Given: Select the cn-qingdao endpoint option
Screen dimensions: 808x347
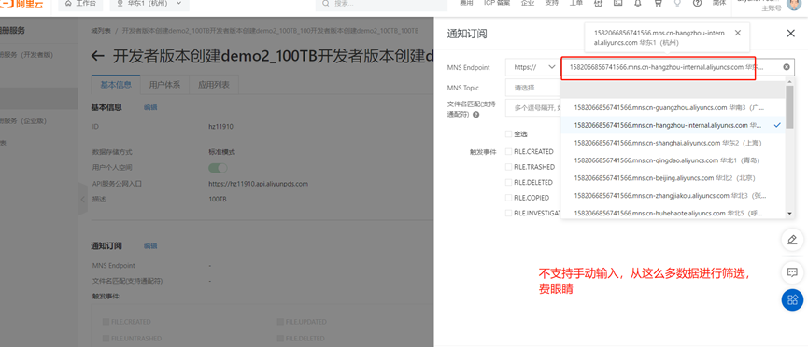Looking at the screenshot, I should pyautogui.click(x=673, y=160).
